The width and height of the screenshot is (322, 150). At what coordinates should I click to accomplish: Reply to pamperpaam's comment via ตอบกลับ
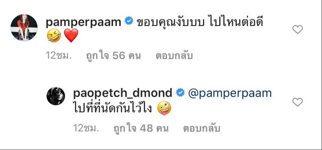[174, 56]
